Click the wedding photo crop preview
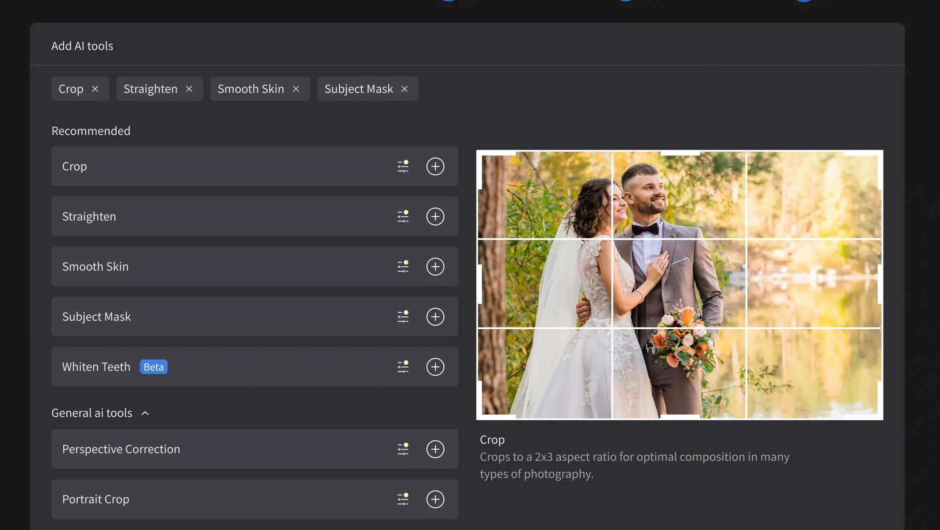The image size is (940, 530). [x=679, y=285]
